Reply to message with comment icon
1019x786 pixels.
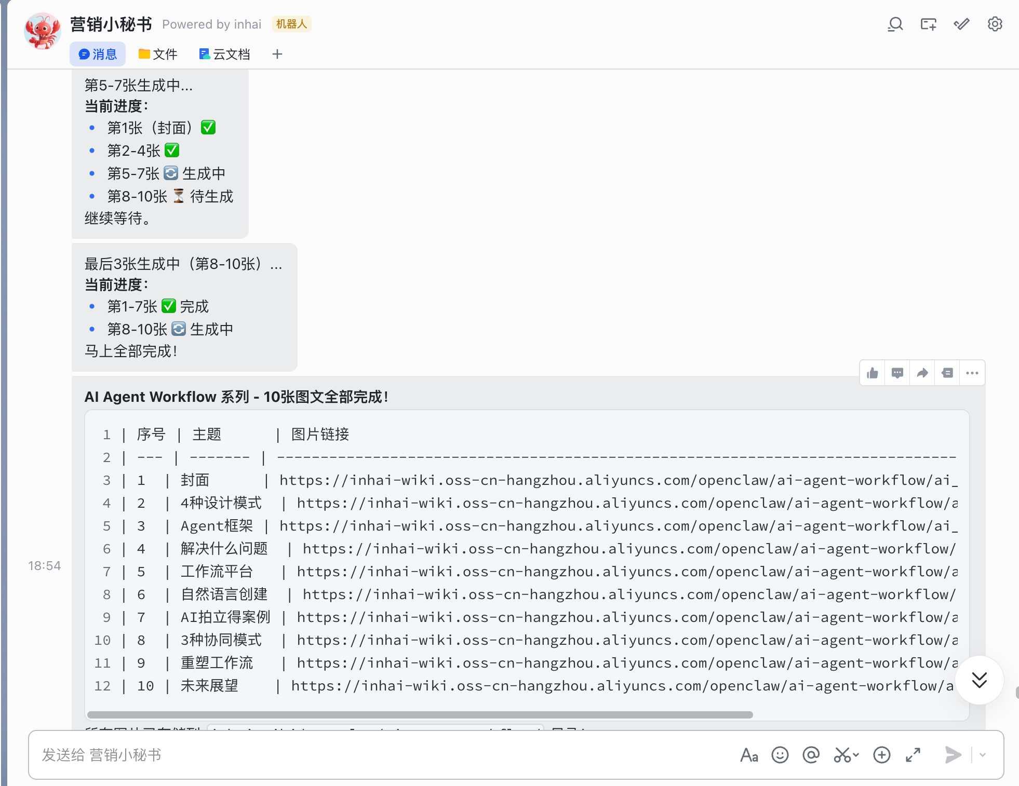pyautogui.click(x=897, y=373)
